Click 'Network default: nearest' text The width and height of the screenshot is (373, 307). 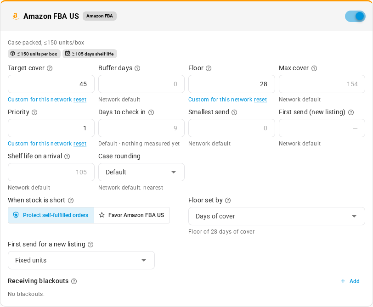pos(130,188)
